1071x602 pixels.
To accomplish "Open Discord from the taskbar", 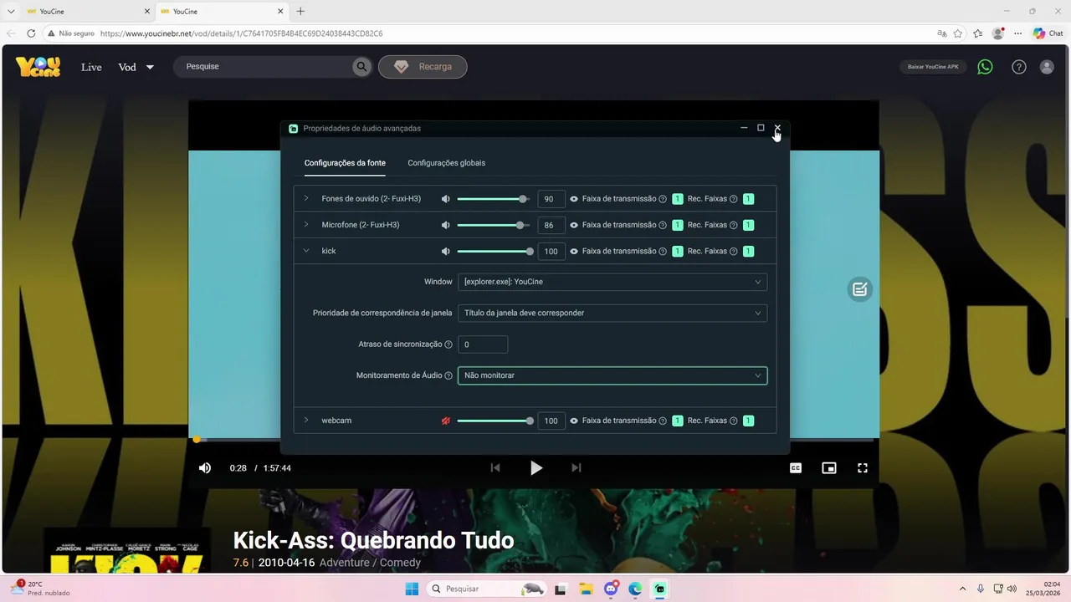I will click(611, 589).
